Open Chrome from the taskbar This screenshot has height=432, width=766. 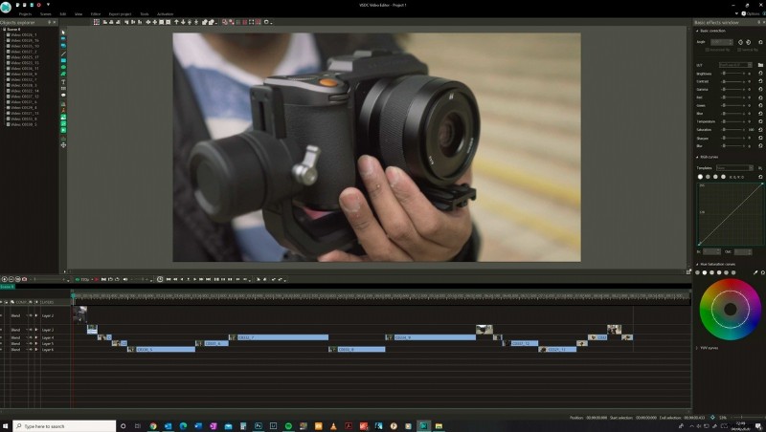click(153, 425)
